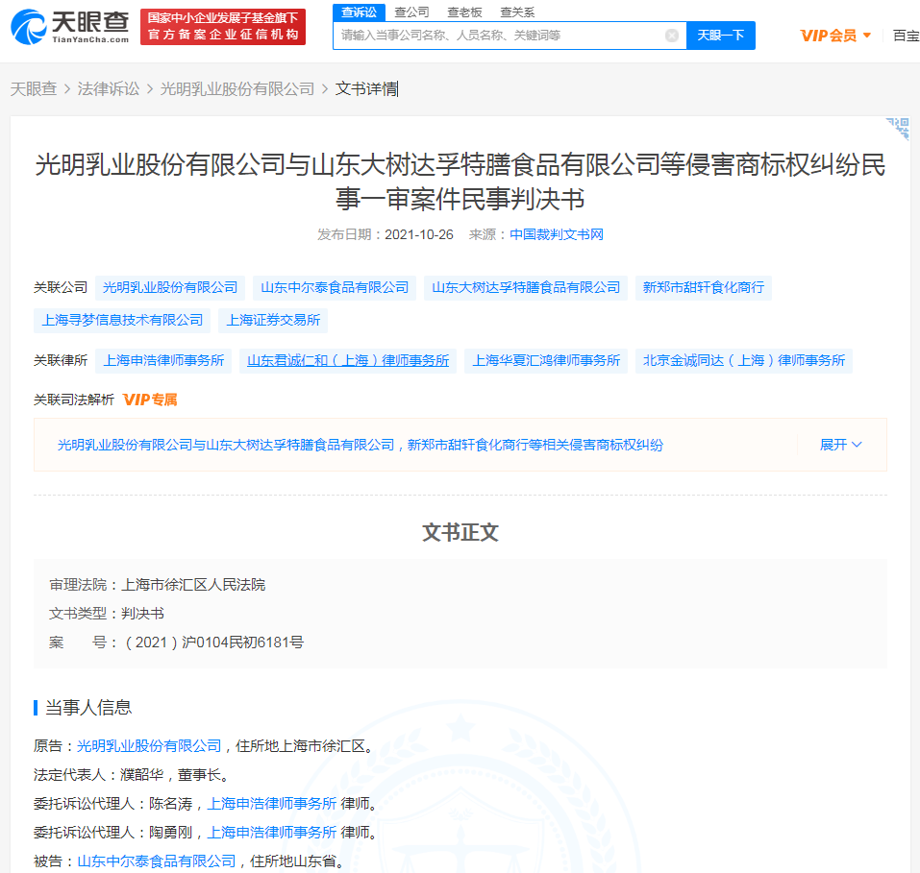The height and width of the screenshot is (873, 920).
Task: Click the publish date 2021-10-26
Action: point(419,234)
